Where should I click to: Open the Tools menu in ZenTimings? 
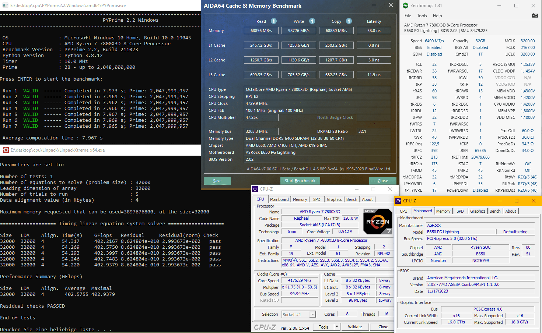point(422,16)
